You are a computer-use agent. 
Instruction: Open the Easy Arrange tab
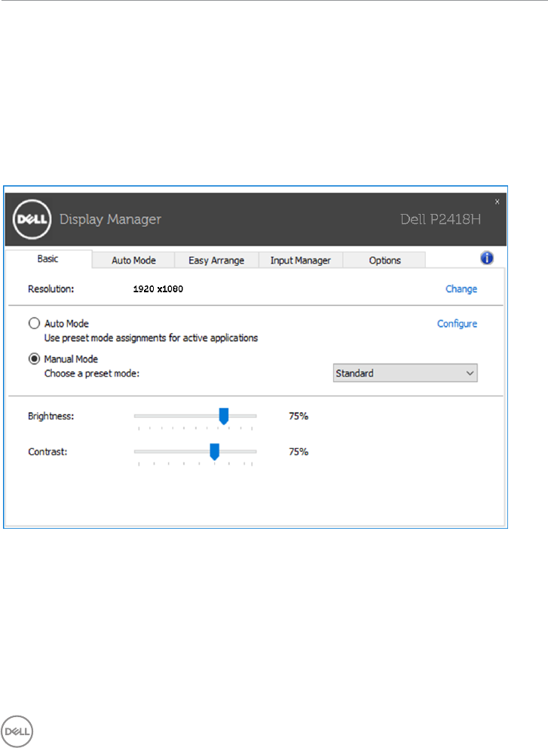tap(216, 261)
